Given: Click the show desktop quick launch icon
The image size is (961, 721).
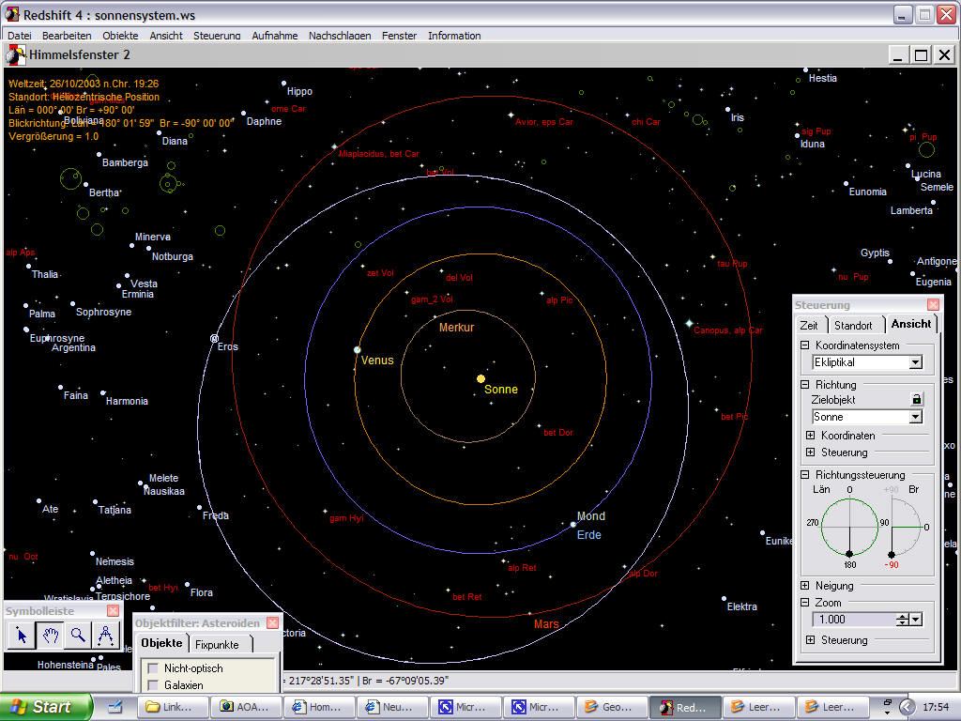Looking at the screenshot, I should pos(115,707).
